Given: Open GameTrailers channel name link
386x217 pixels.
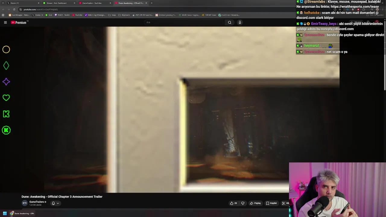Looking at the screenshot, I should coord(36,202).
